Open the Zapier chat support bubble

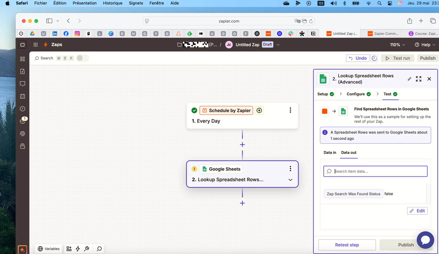coord(425,240)
